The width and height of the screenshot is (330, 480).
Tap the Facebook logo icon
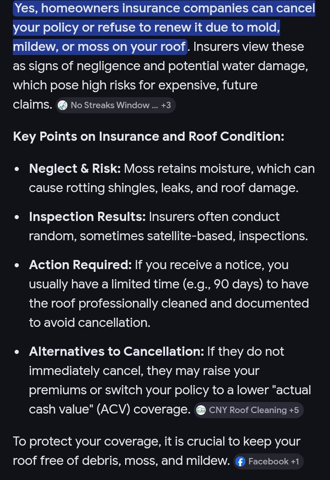(x=240, y=462)
